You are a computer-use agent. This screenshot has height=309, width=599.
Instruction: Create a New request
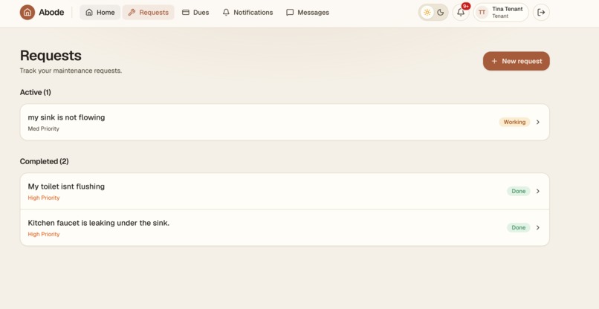click(x=516, y=61)
